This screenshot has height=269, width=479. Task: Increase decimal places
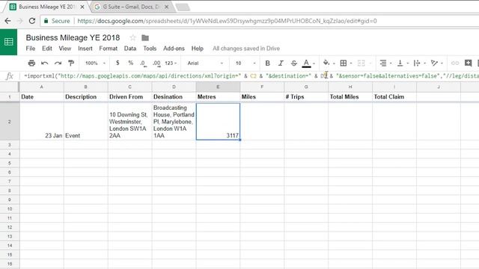click(x=156, y=63)
